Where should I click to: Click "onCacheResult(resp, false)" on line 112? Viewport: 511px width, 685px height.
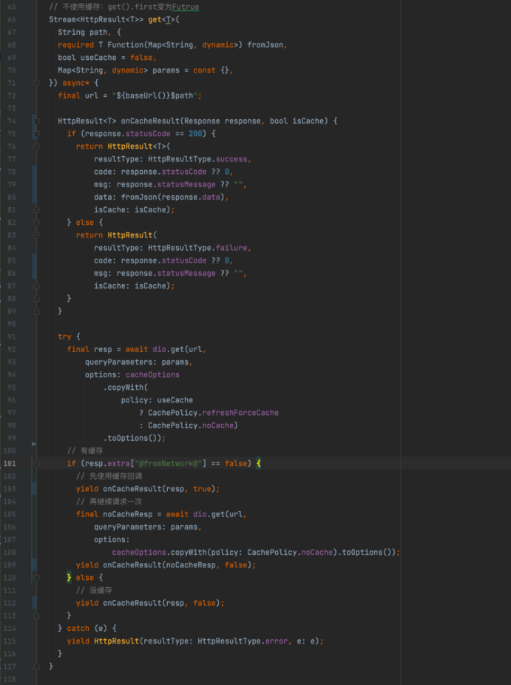point(161,603)
